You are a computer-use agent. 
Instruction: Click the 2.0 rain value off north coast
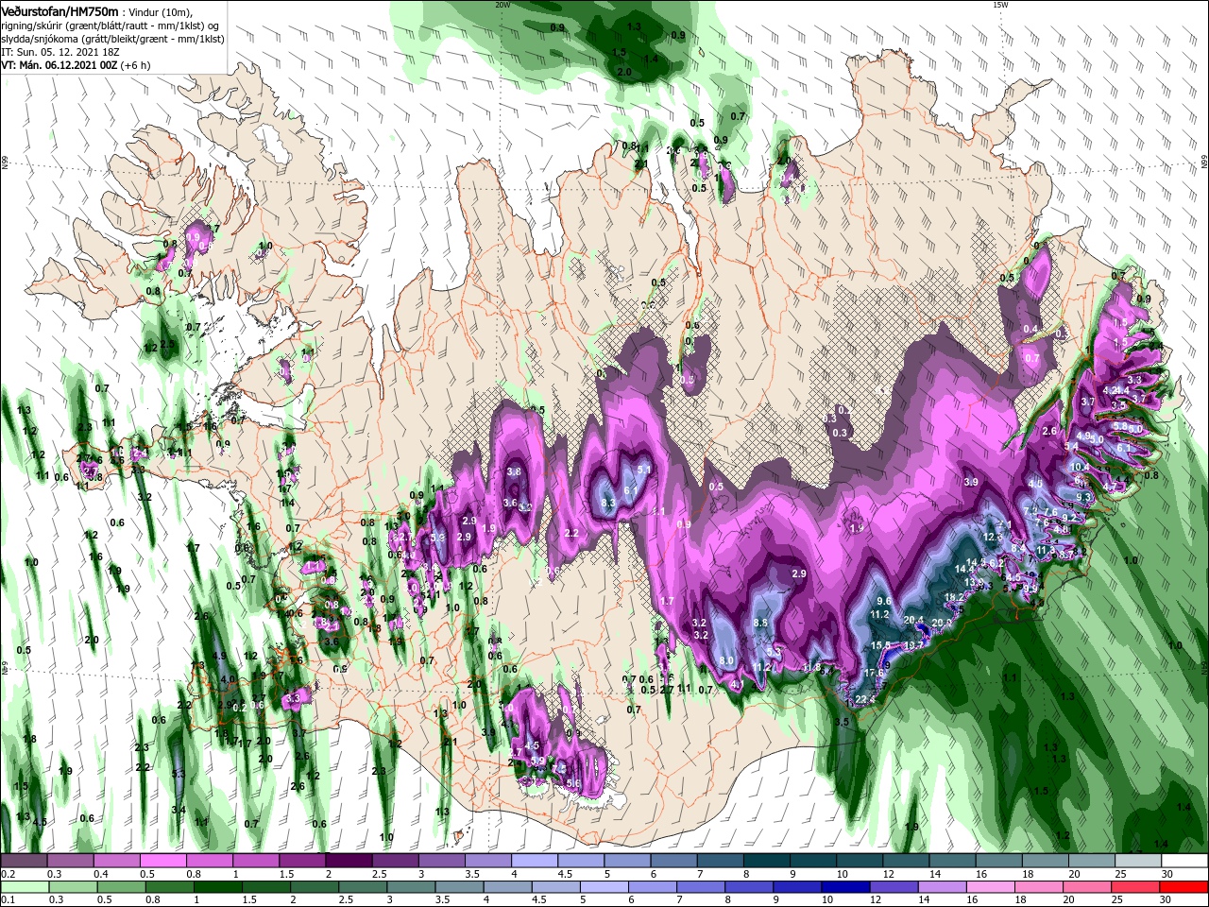coord(624,72)
